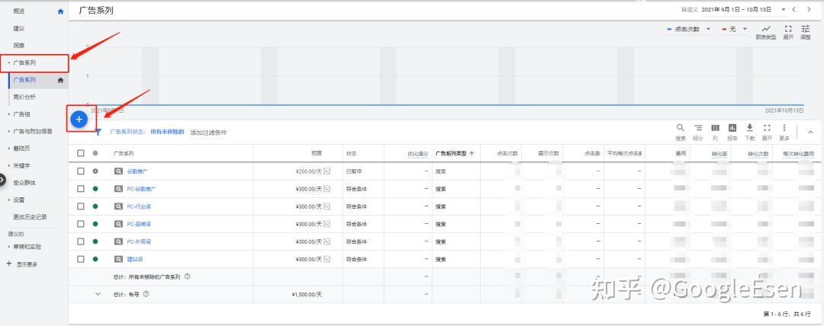
Task: Open the 建站词 campaign link
Action: pos(135,259)
